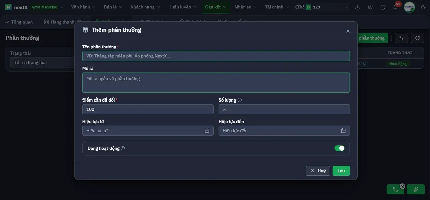
Task: Open the Huấn luyện menu
Action: 182,7
